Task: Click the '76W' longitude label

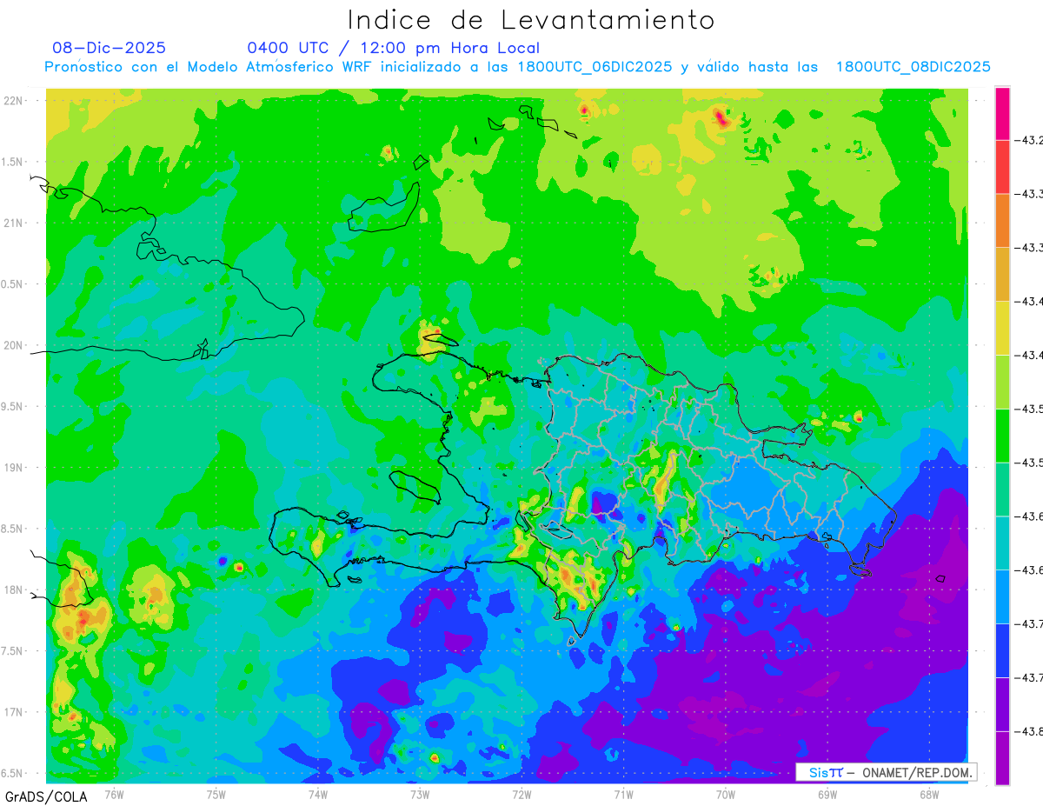Action: [x=115, y=793]
